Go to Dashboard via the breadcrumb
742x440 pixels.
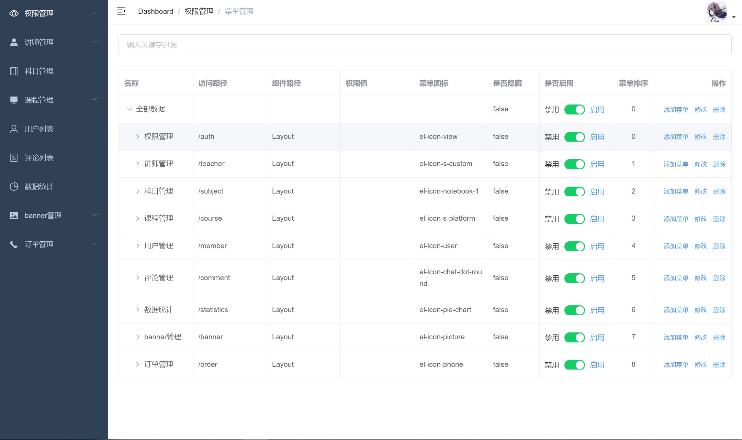[155, 11]
